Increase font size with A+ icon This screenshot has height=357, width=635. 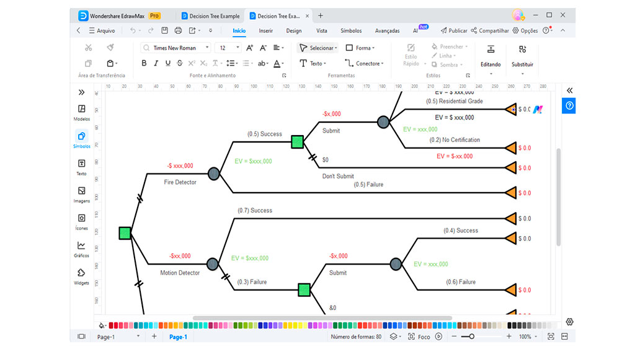coord(249,48)
